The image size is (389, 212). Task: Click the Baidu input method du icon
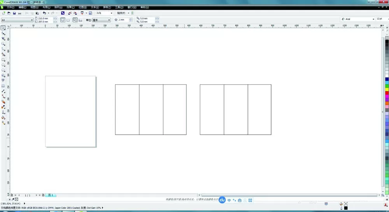pyautogui.click(x=222, y=200)
